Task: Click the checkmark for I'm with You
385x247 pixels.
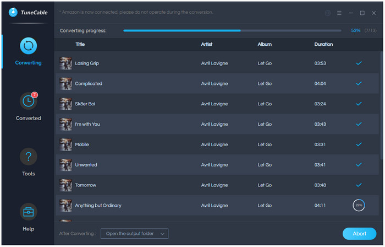Action: click(359, 124)
